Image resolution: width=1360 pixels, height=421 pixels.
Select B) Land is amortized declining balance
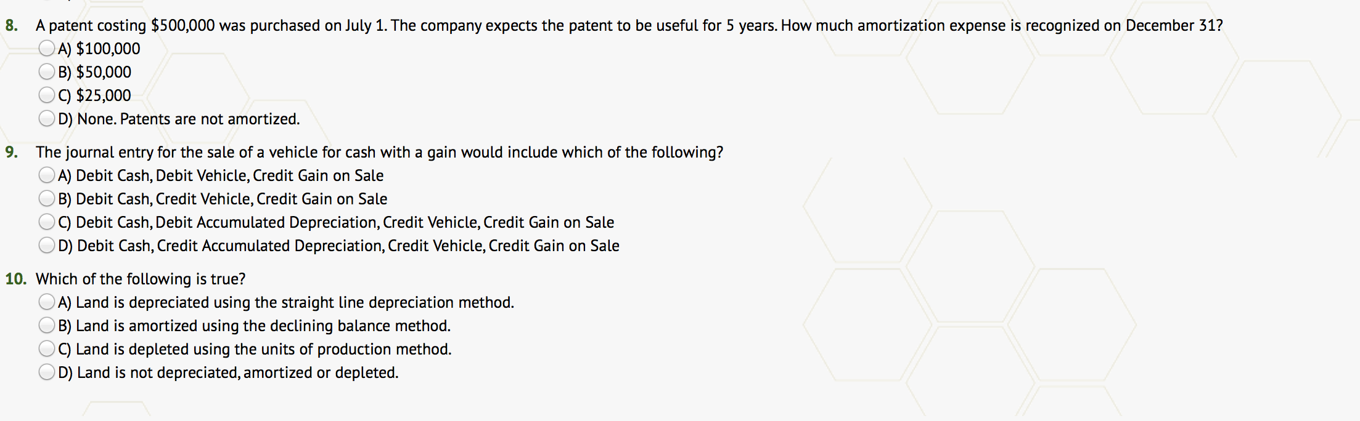[47, 325]
